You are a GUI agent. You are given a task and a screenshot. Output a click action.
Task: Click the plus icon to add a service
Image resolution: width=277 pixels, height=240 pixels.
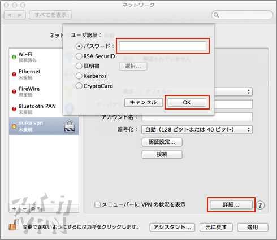[x=14, y=208]
